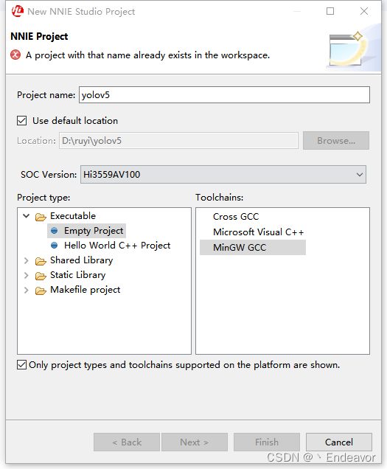Click the Makefile project folder icon
387x469 pixels.
tap(41, 290)
